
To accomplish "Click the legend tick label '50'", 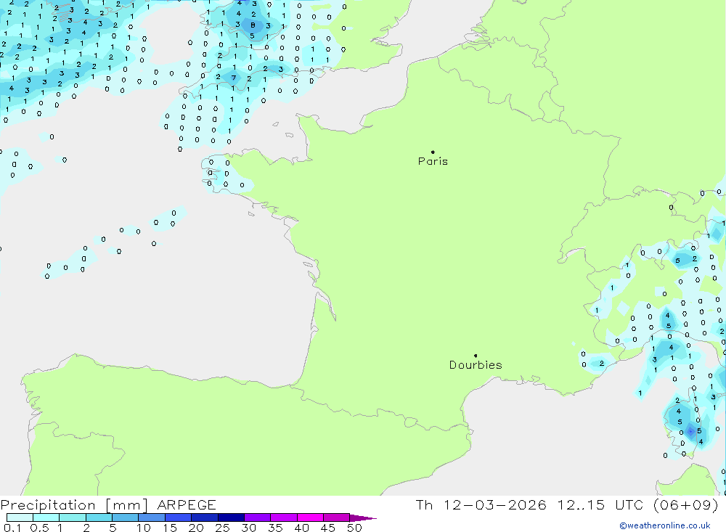I will tap(354, 528).
